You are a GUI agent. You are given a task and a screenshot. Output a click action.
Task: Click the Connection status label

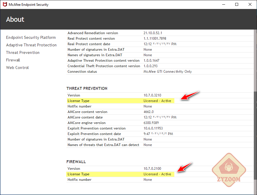82,72
